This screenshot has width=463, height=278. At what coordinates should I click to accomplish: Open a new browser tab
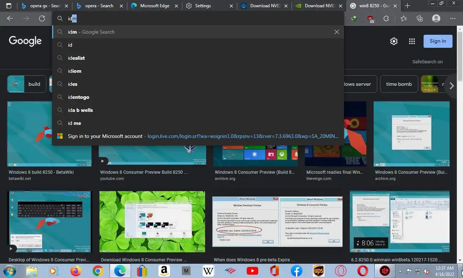click(408, 6)
